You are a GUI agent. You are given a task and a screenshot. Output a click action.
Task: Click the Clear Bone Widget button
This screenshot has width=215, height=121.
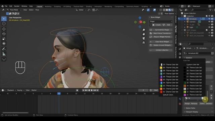click(x=161, y=42)
